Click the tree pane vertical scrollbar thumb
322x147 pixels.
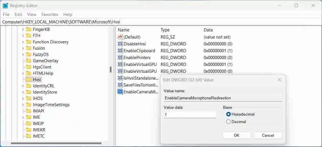[111, 70]
